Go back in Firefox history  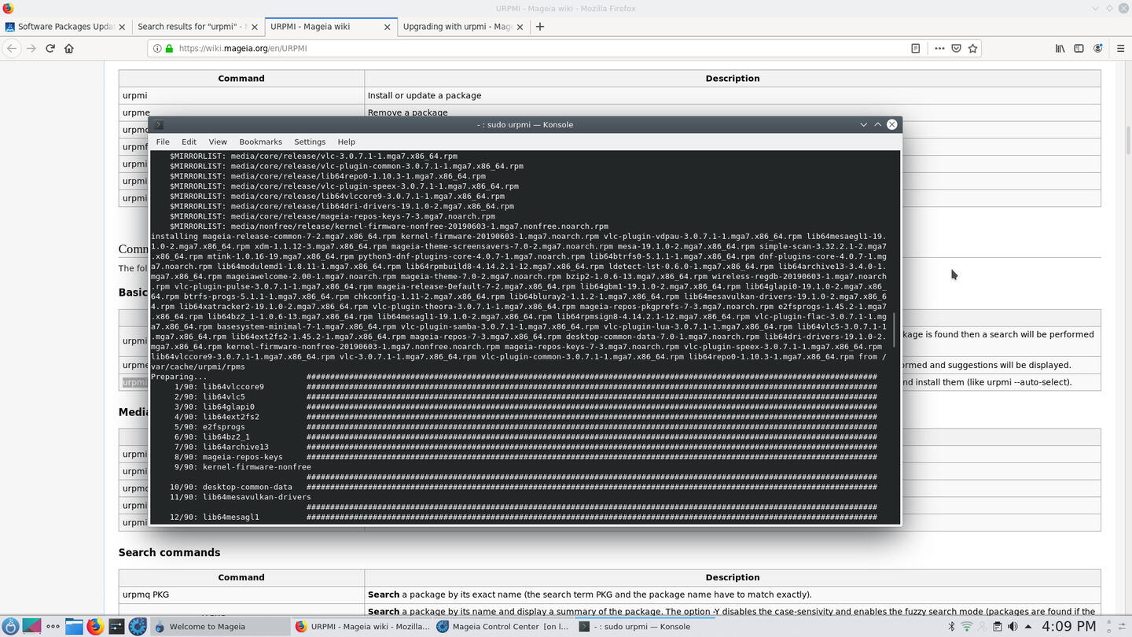[x=11, y=48]
